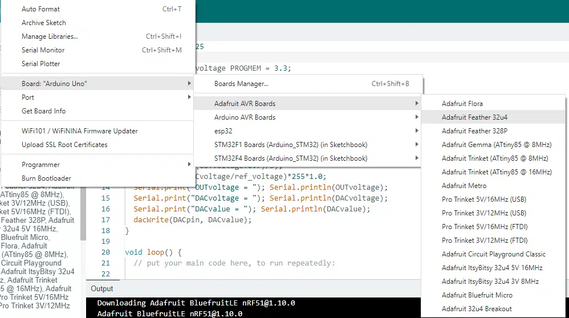Choose Adafruit ItsyBitsy 32u4 5V 16MHz

tap(494, 268)
